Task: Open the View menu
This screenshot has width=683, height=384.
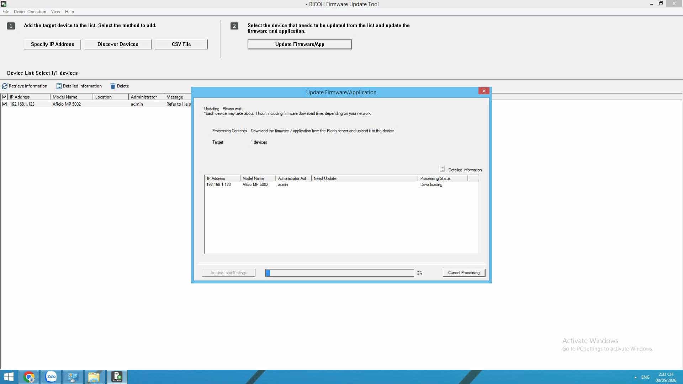Action: (x=55, y=12)
